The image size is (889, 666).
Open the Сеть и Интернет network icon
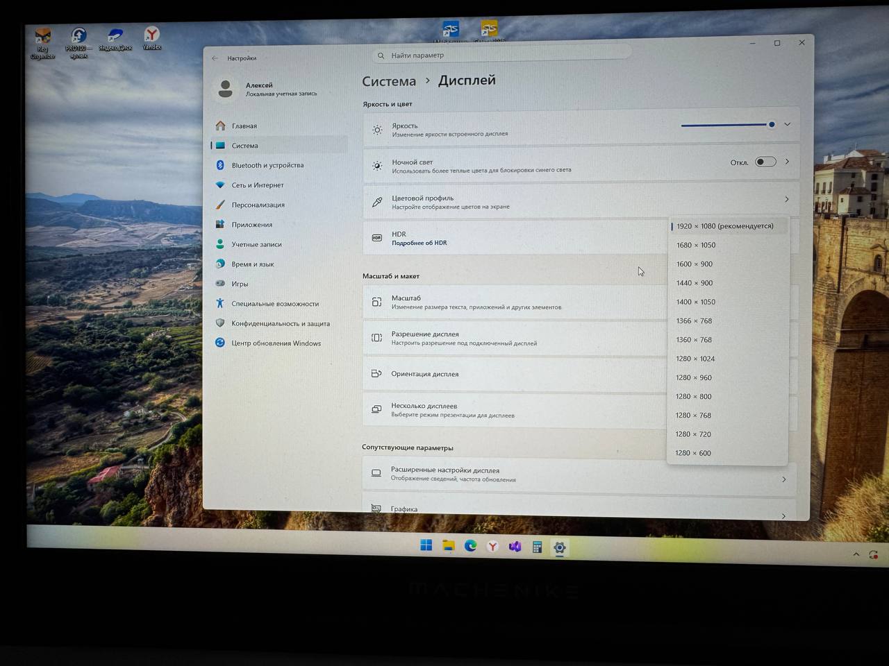(x=220, y=185)
